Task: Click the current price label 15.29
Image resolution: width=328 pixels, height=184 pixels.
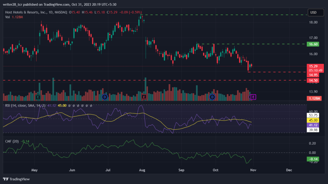Action: (x=313, y=66)
